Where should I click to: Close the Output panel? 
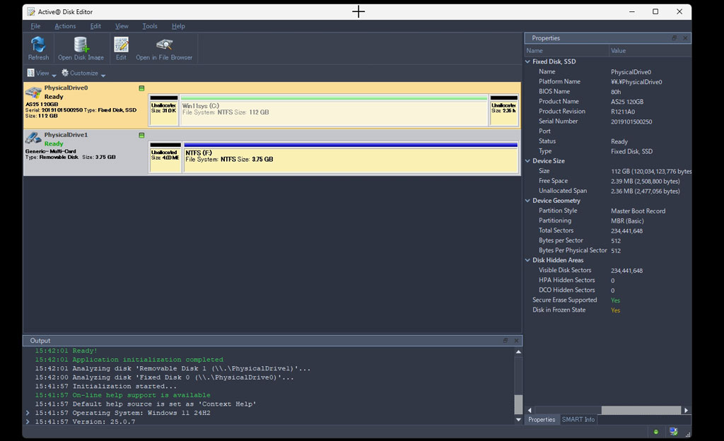pos(515,341)
